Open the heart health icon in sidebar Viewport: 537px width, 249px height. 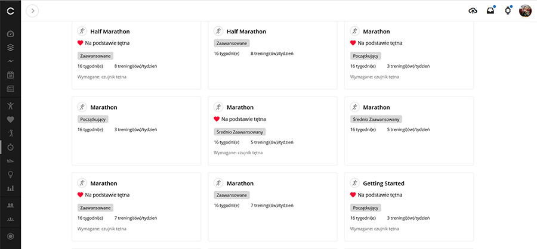click(x=10, y=119)
